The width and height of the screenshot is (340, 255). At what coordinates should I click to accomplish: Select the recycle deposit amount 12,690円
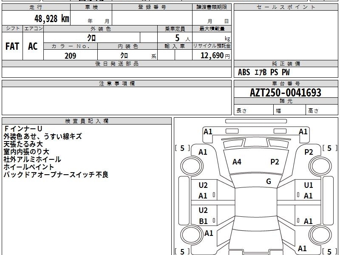[x=215, y=56]
